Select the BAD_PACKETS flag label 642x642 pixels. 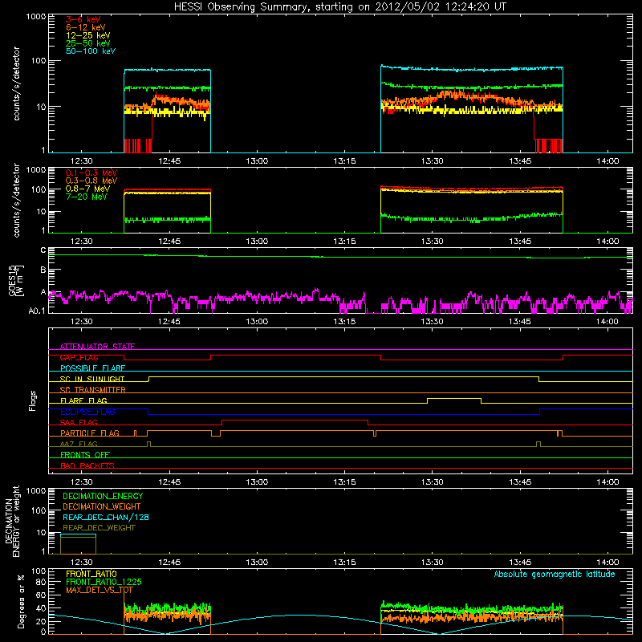click(x=87, y=465)
